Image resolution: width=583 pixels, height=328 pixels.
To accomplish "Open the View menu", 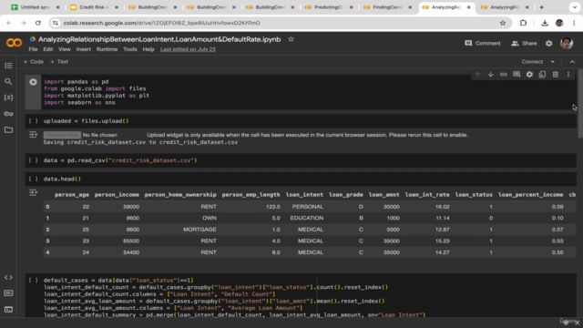I will (65, 49).
